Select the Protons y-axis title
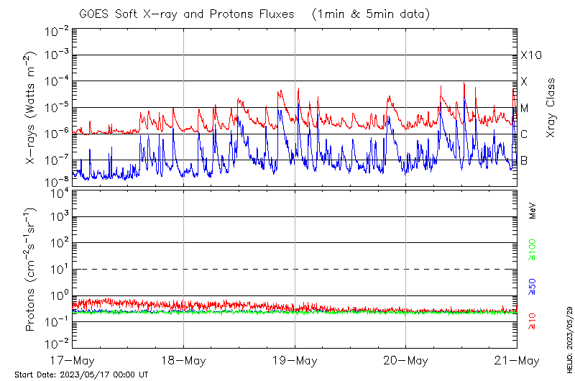The image size is (575, 381). point(31,270)
